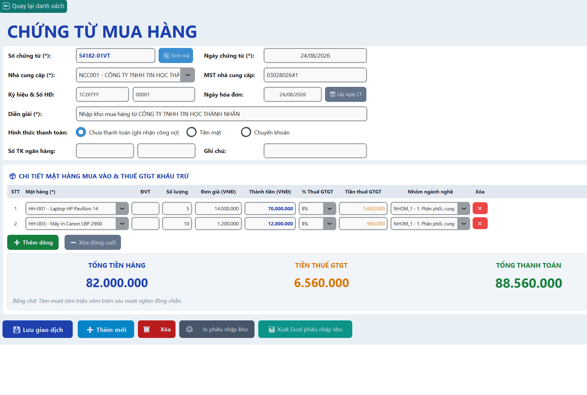Select Chưa thanh toán payment option

pos(81,132)
